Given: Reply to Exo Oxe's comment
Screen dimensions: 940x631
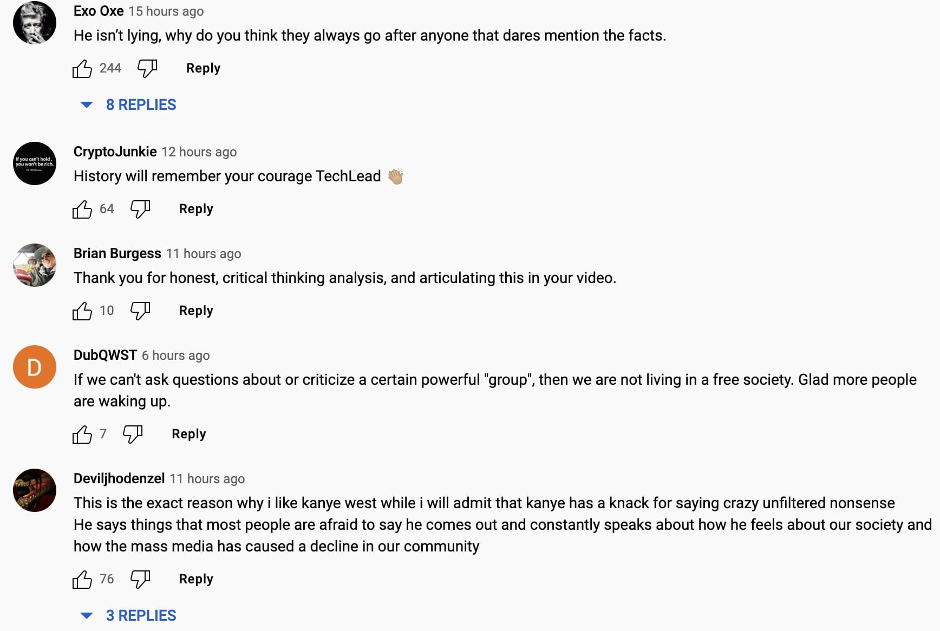Looking at the screenshot, I should tap(203, 68).
